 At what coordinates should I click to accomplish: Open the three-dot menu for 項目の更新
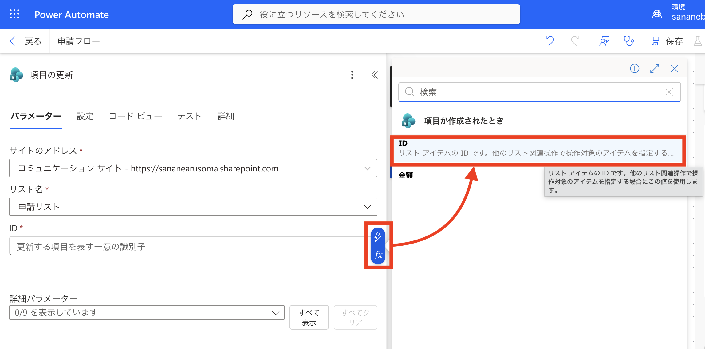click(x=352, y=75)
